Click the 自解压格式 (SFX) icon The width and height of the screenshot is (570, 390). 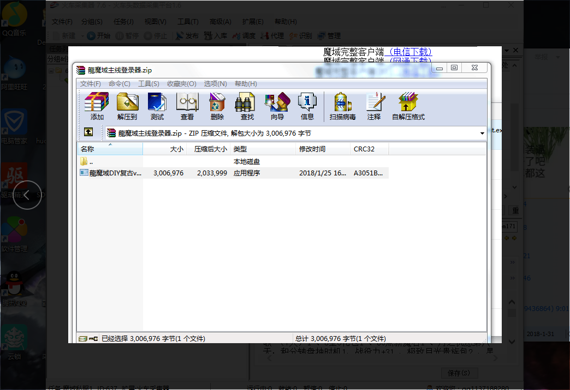pos(408,106)
